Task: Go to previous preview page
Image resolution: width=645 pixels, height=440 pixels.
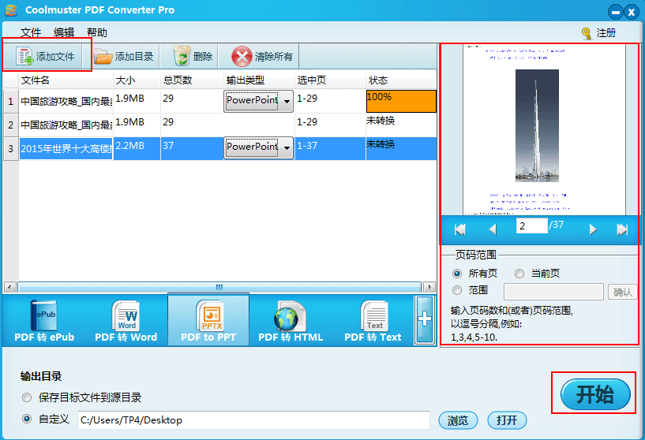Action: click(x=493, y=229)
